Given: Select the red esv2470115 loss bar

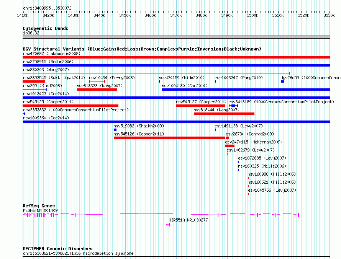Looking at the screenshot, I should 230,146.
